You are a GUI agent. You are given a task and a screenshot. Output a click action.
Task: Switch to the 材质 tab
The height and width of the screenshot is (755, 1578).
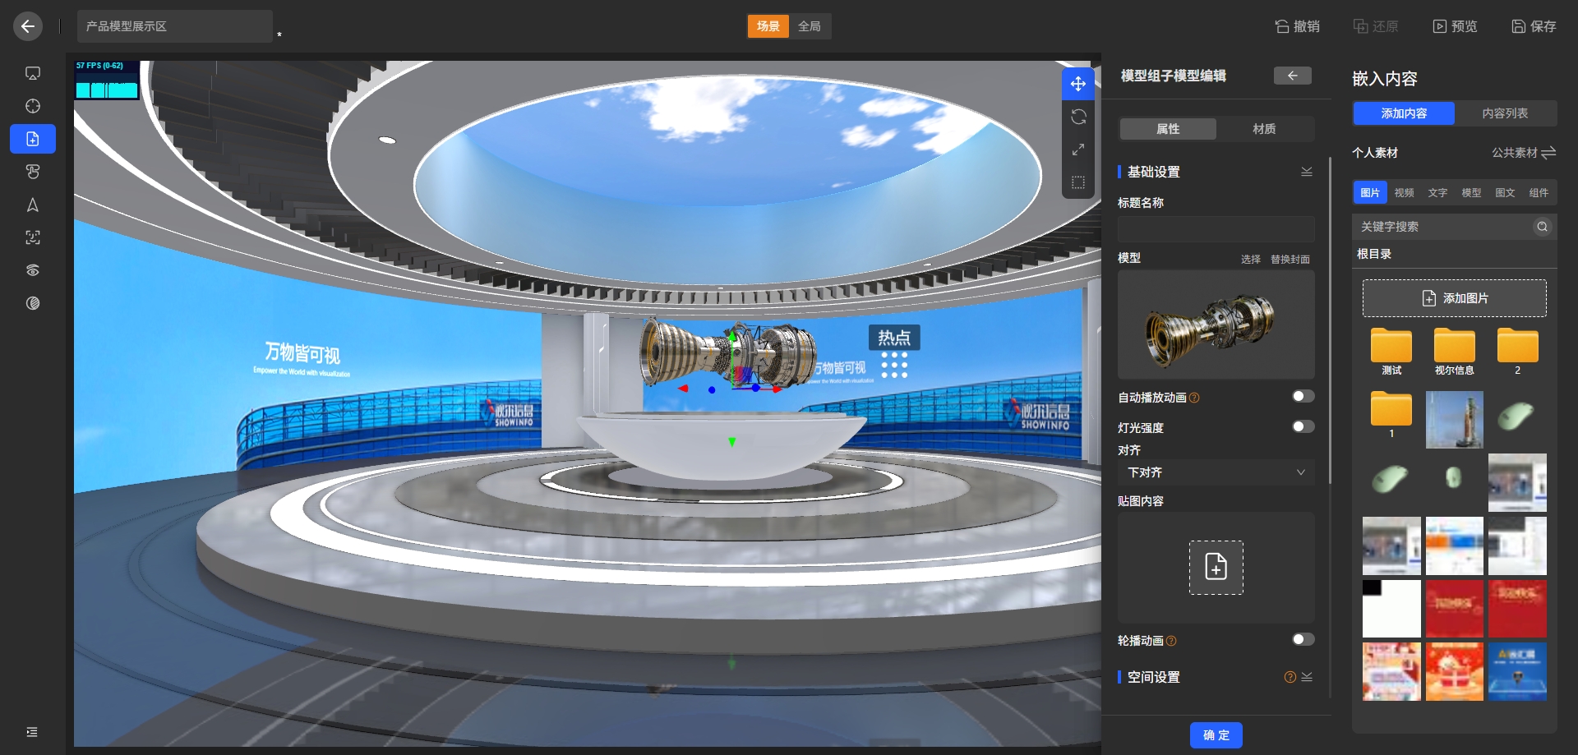1264,129
